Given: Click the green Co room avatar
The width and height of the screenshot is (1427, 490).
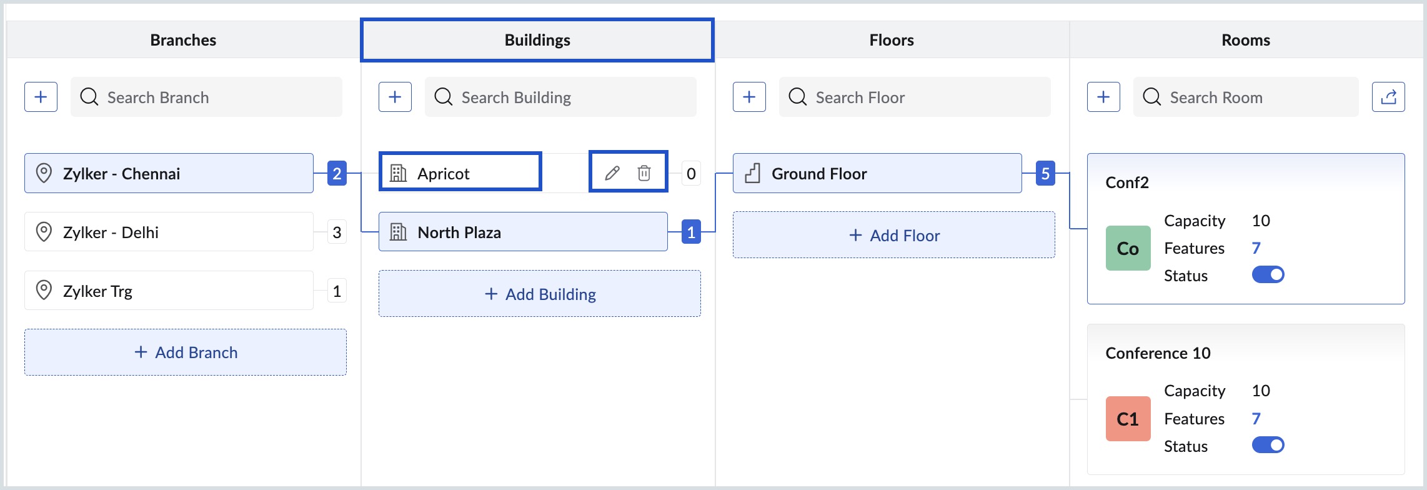Looking at the screenshot, I should click(1128, 248).
